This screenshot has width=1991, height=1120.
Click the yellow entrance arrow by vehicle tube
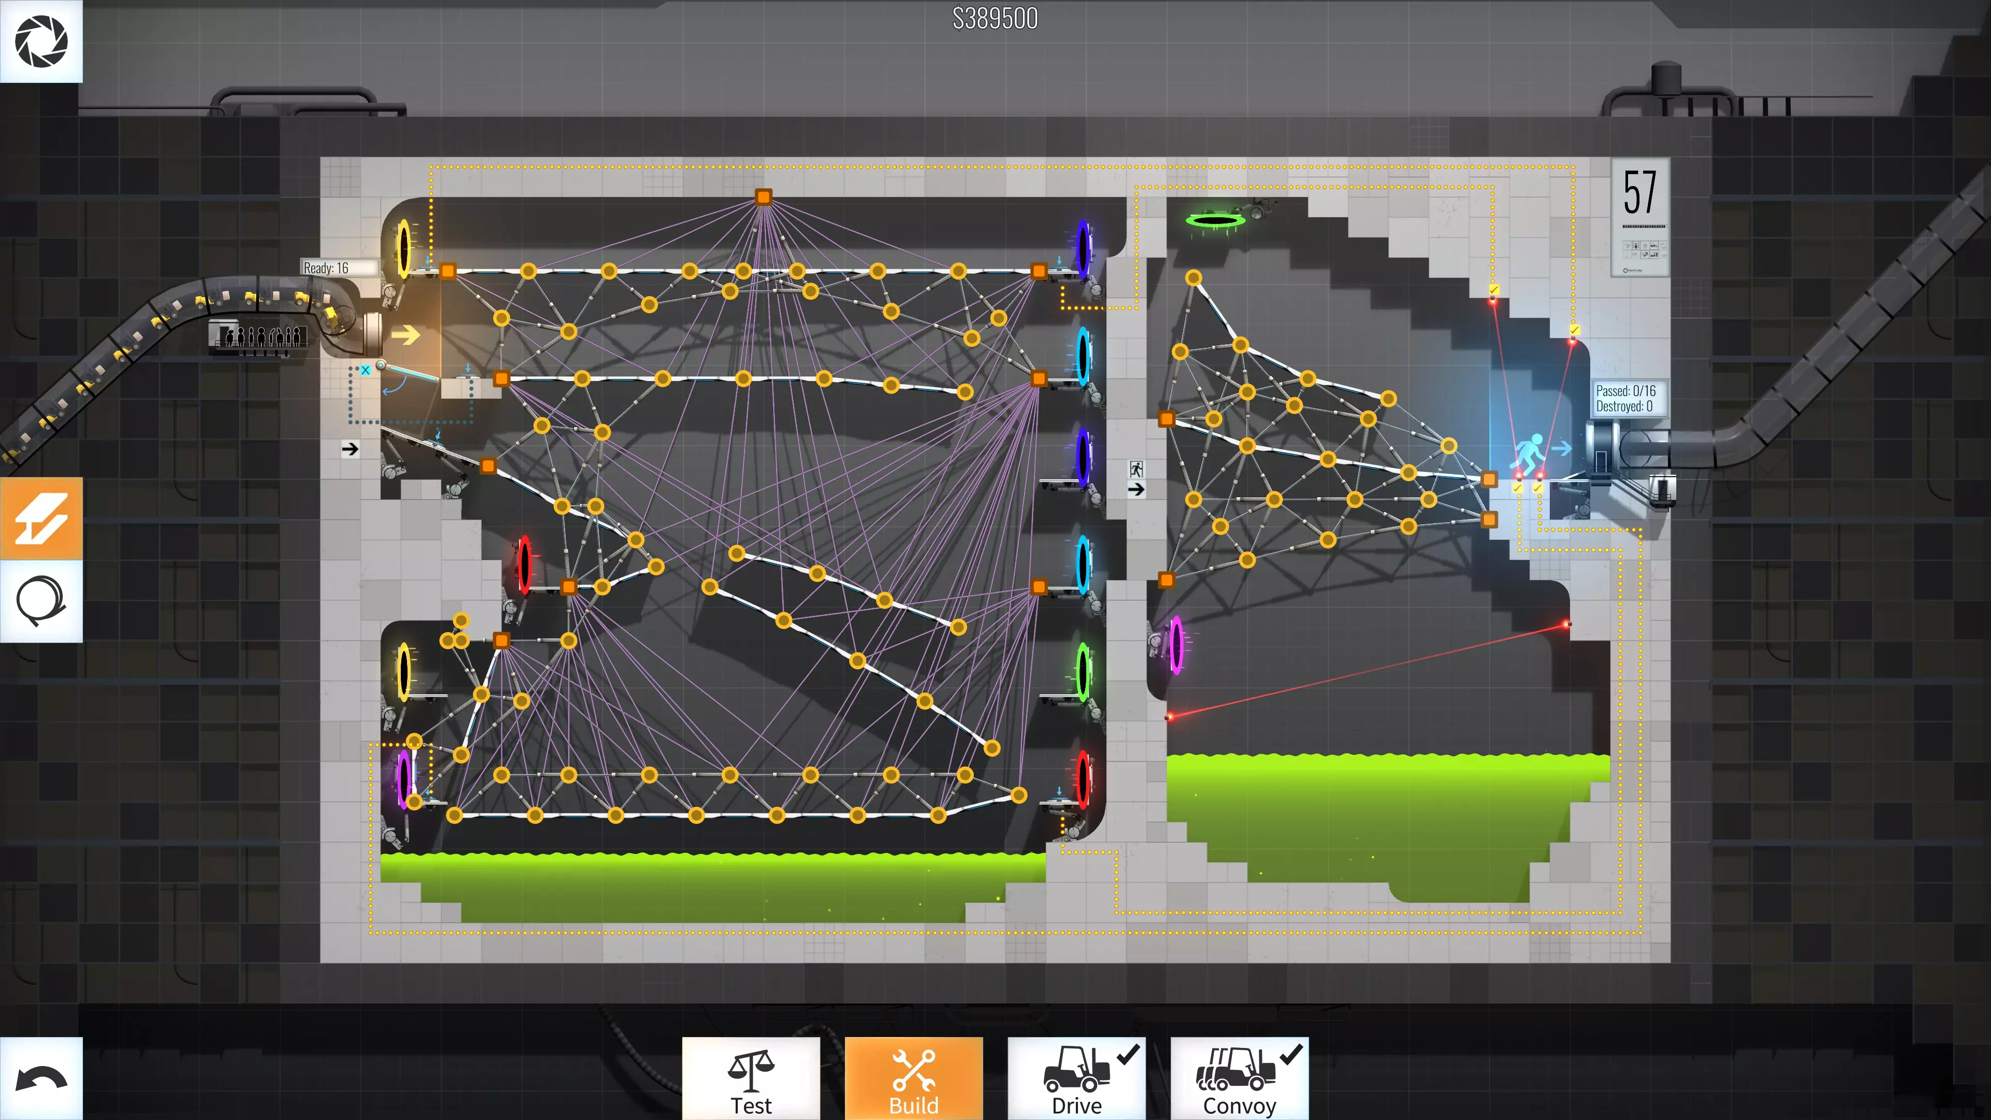point(405,334)
